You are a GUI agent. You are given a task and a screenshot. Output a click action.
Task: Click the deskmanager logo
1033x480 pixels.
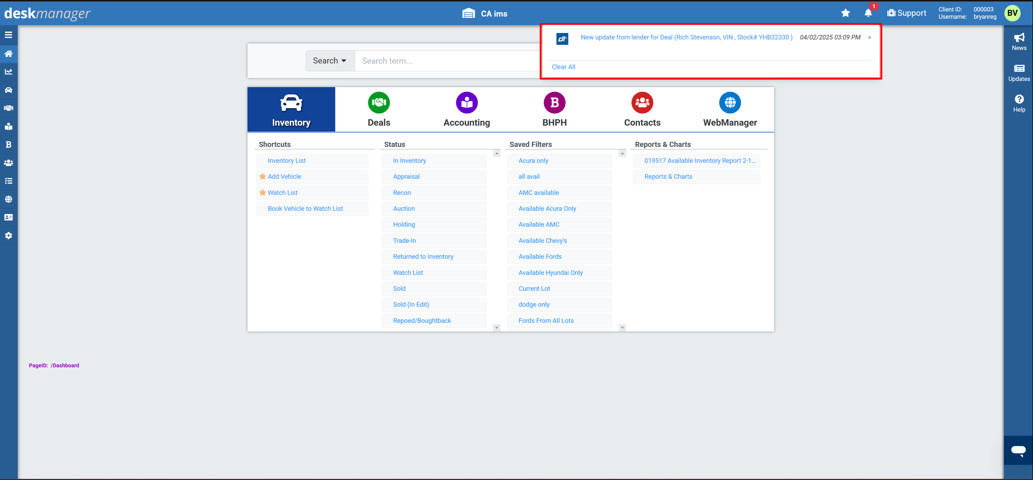click(x=47, y=13)
